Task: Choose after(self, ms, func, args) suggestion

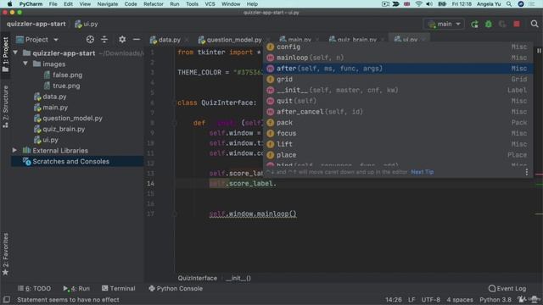Action: 398,69
